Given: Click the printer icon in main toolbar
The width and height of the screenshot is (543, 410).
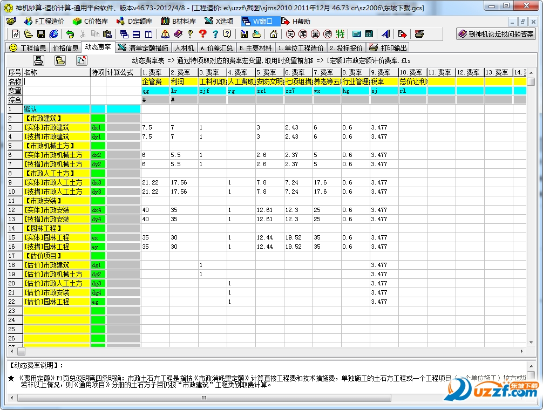Looking at the screenshot, I should coord(419,34).
